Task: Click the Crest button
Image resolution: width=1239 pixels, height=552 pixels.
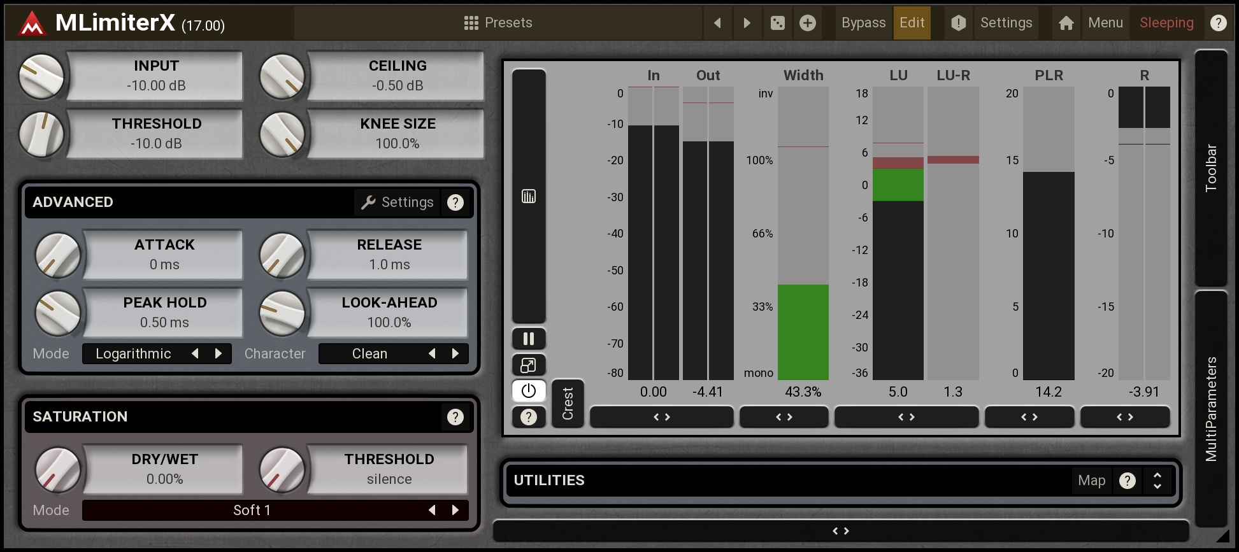Action: pos(568,404)
